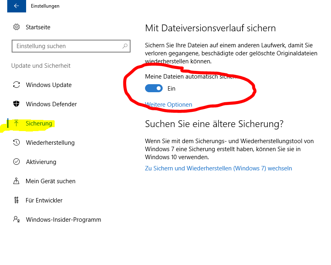Click the Update und Sicherheit heading

(41, 66)
